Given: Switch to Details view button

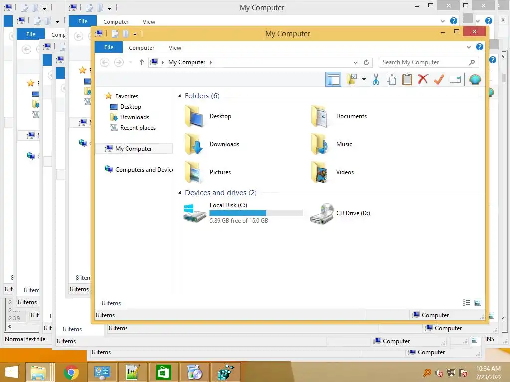Looking at the screenshot, I should pos(466,303).
